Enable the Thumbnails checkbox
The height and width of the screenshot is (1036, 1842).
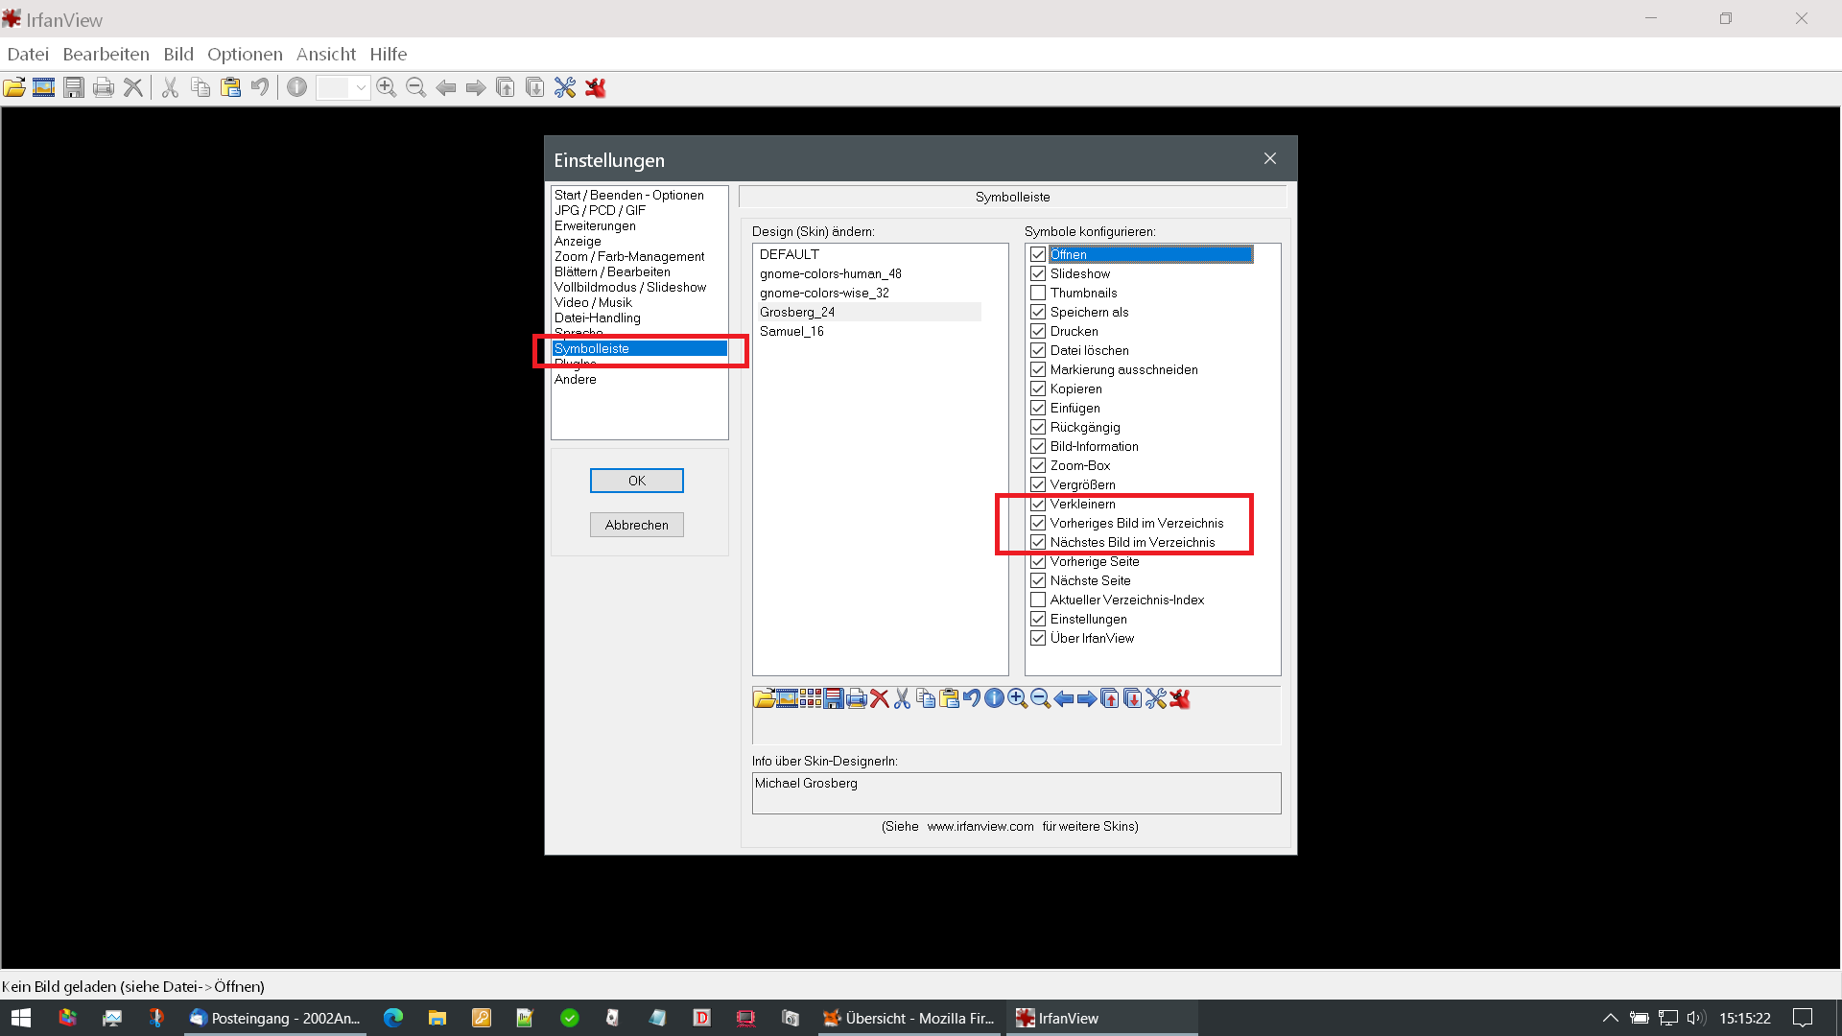pos(1038,293)
